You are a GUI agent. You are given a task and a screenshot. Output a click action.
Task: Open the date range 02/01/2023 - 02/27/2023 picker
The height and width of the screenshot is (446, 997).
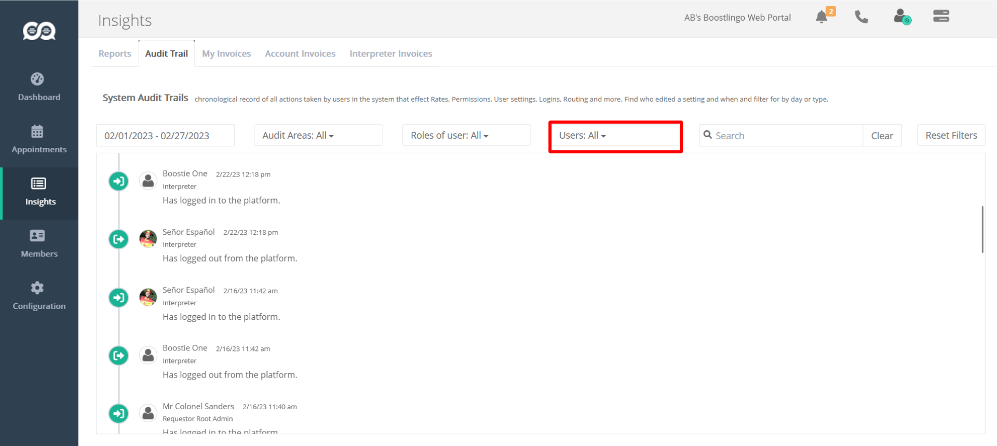point(165,136)
